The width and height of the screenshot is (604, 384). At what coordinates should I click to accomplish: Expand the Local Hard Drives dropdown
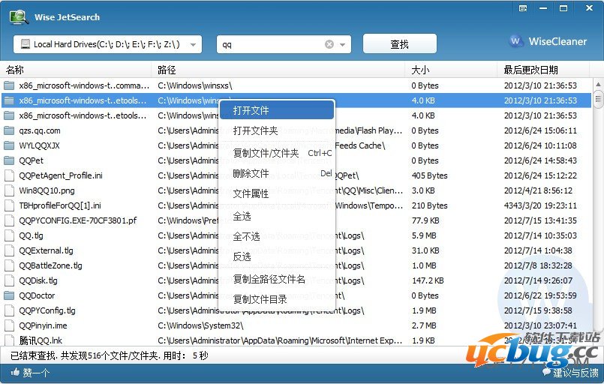tap(194, 45)
